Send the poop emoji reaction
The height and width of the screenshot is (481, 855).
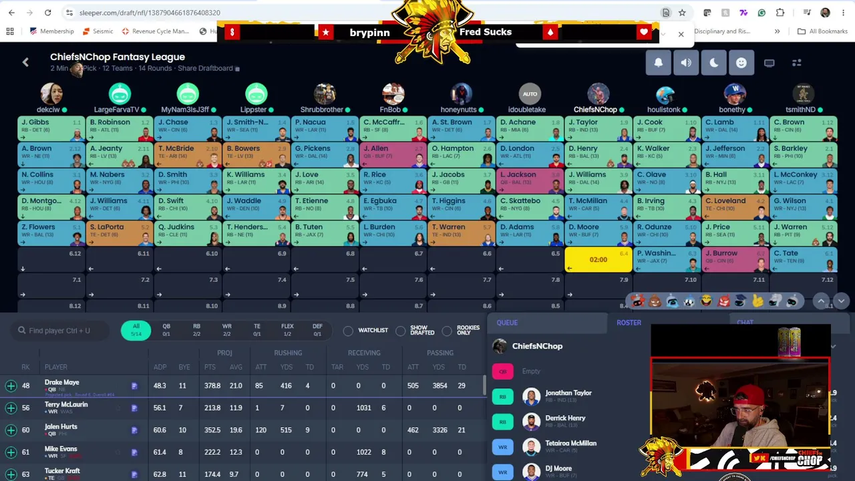coord(655,301)
